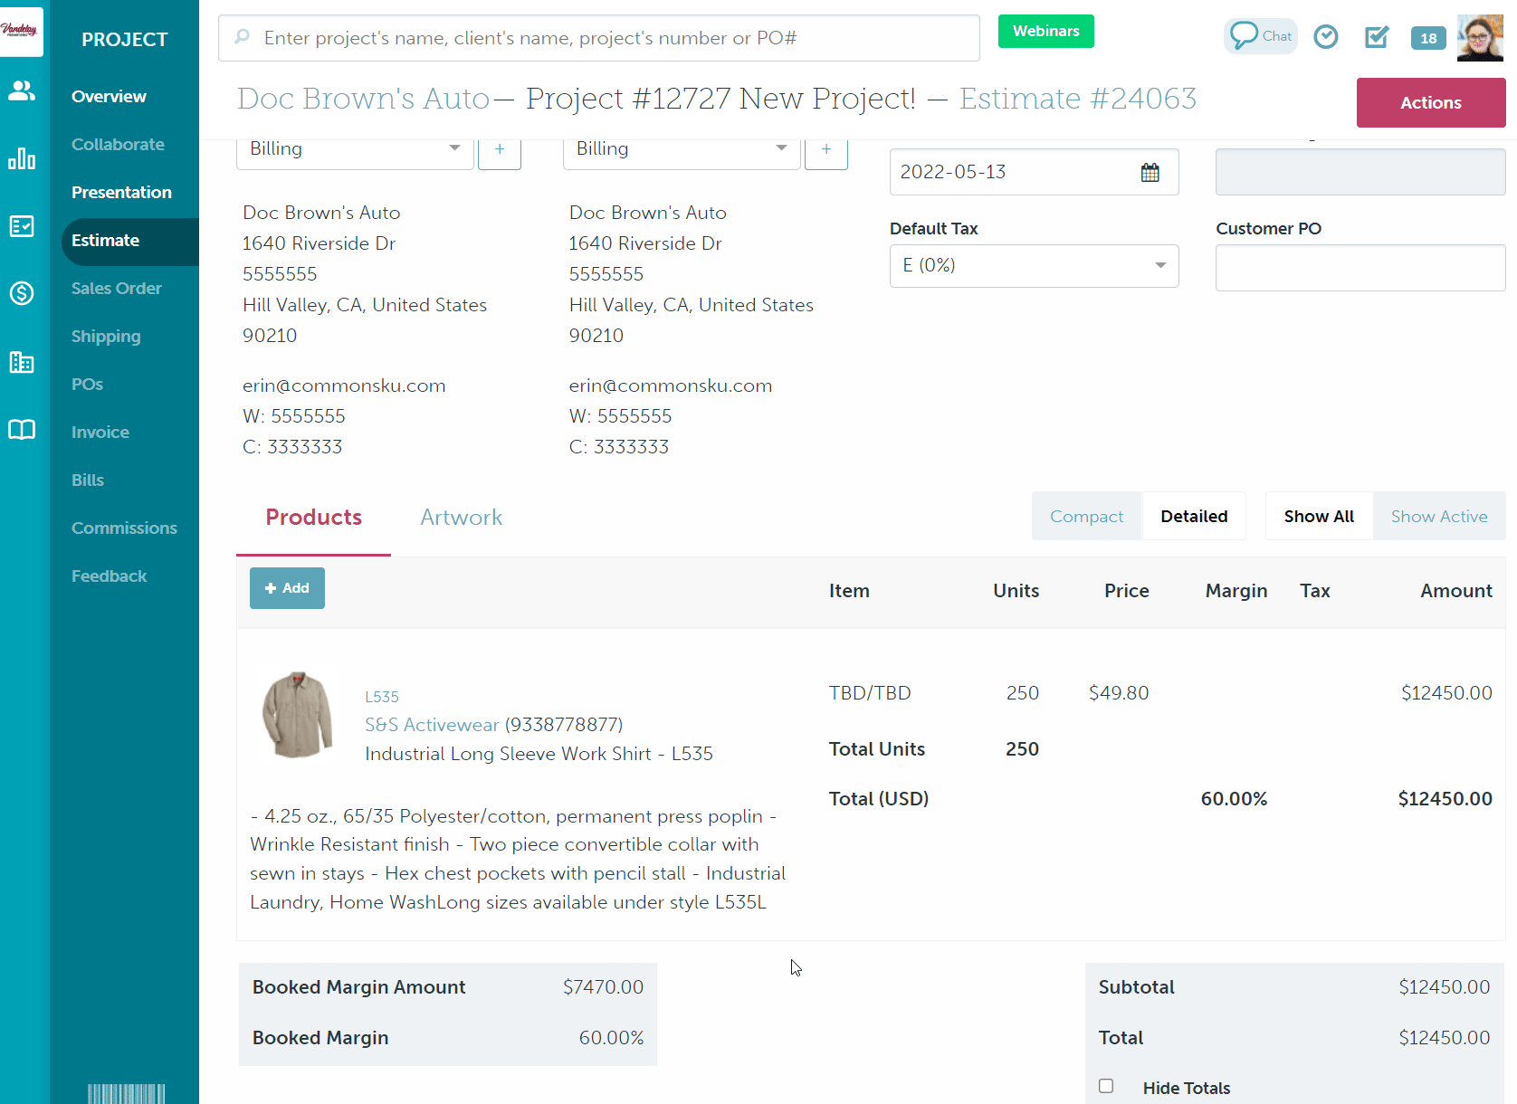This screenshot has width=1517, height=1104.
Task: Click the clock checkmark reminders icon
Action: click(1326, 36)
